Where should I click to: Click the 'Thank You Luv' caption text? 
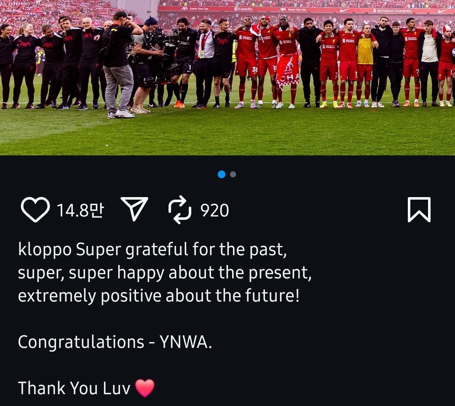[74, 388]
